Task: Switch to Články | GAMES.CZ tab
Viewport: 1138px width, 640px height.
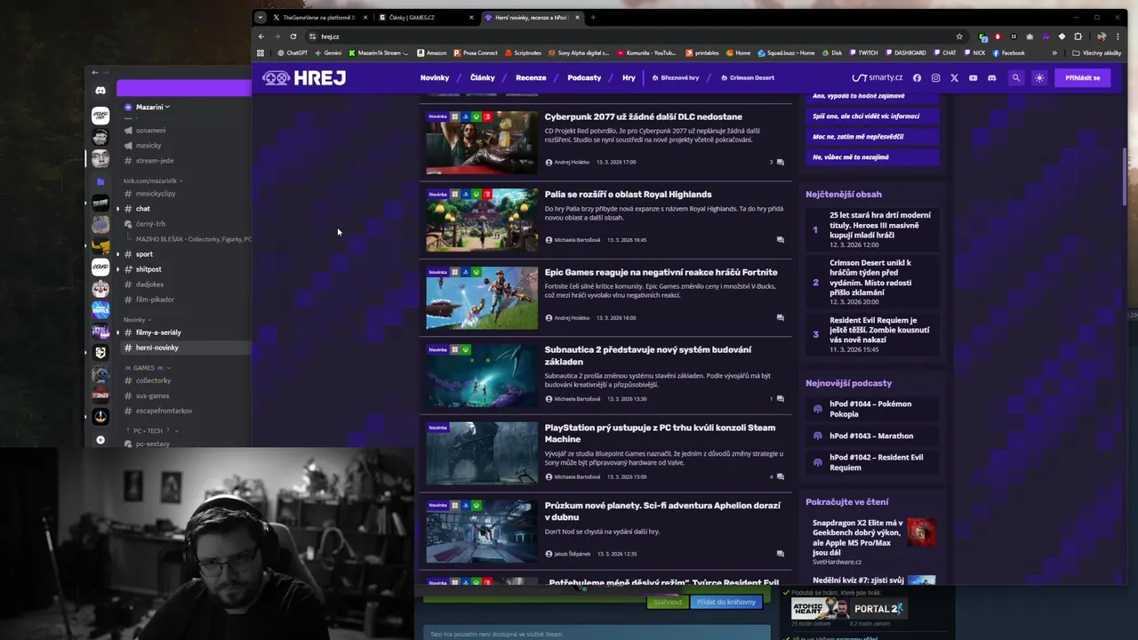Action: pos(425,17)
